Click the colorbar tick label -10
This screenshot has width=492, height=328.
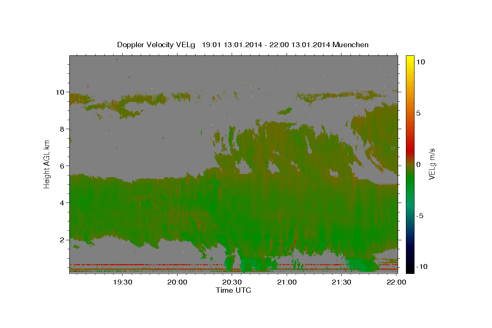(x=422, y=267)
